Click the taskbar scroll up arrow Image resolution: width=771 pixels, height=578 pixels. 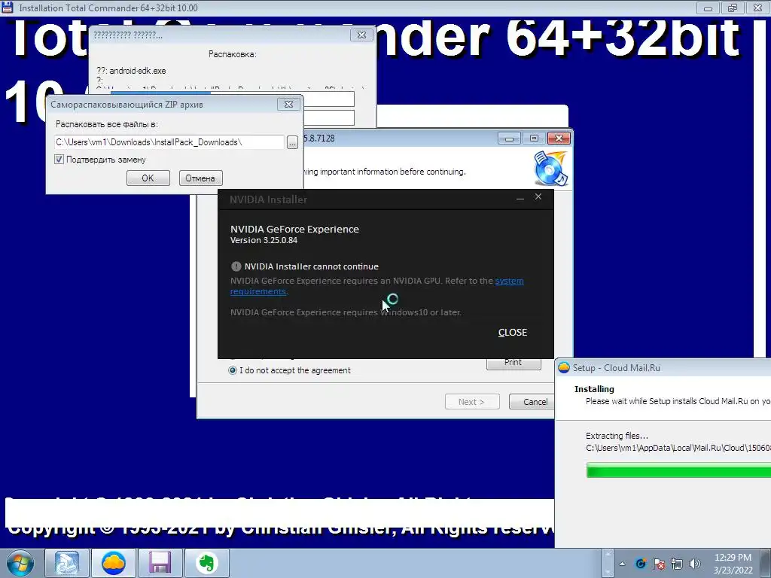[608, 554]
